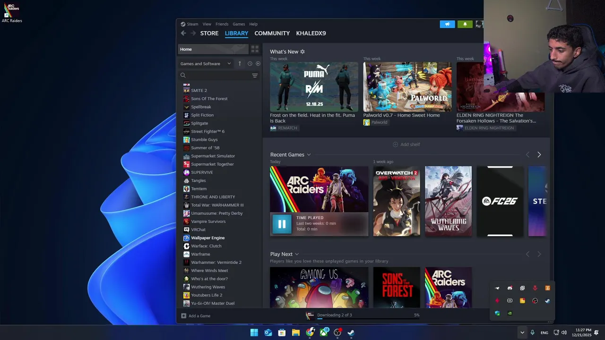605x340 pixels.
Task: Open Overwatch 2 in Recent Games
Action: pos(397,201)
